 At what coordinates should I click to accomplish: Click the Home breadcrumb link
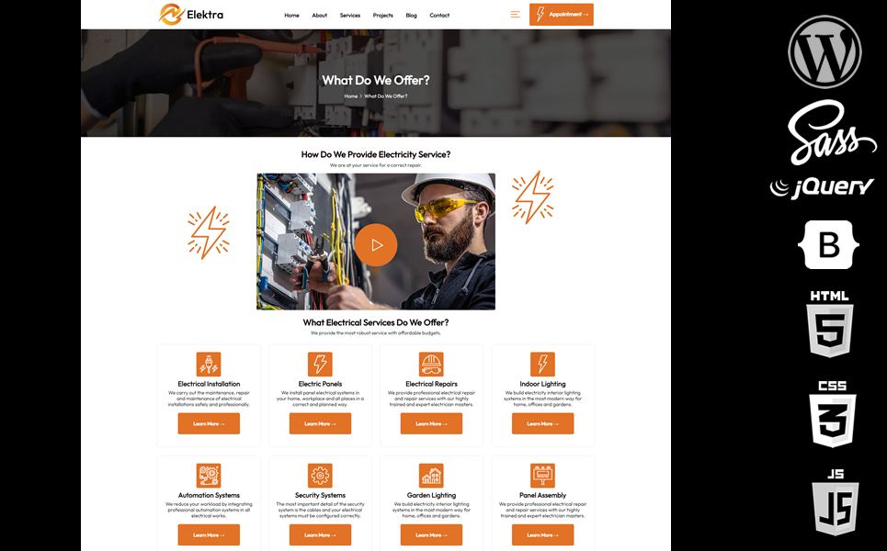coord(350,96)
